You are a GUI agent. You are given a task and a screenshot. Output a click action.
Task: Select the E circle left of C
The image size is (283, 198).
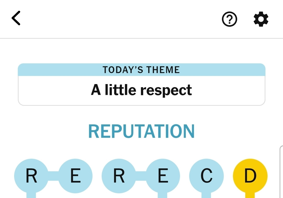point(163,176)
